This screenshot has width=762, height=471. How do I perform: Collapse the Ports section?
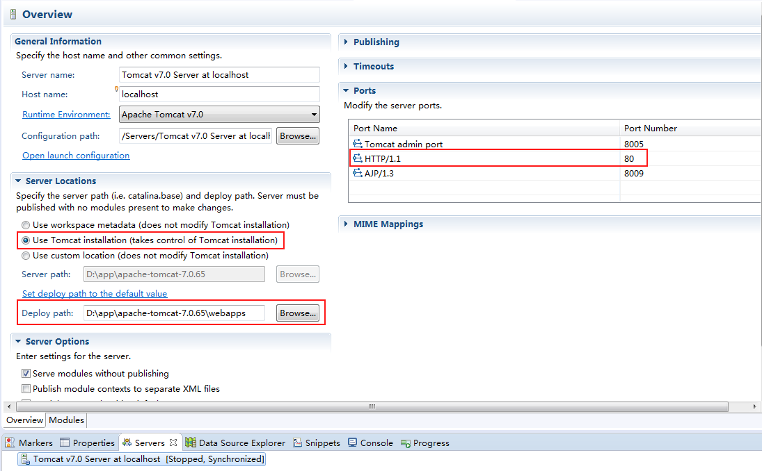click(346, 90)
